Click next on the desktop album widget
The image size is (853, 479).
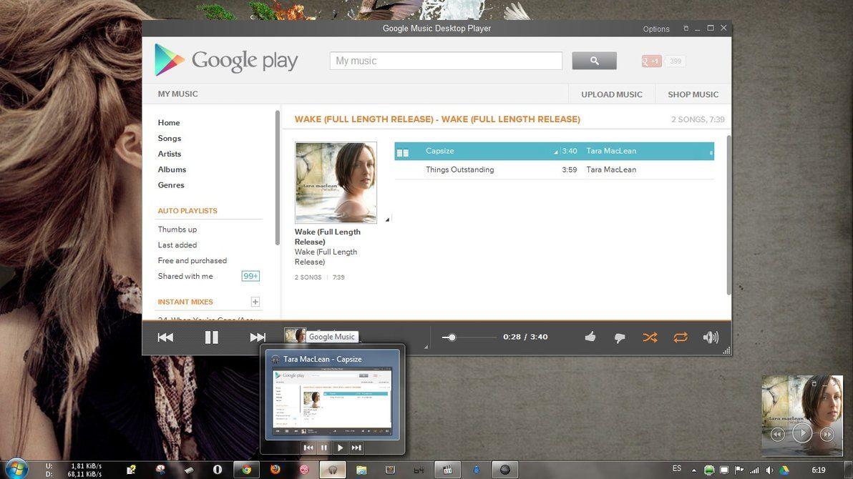827,435
